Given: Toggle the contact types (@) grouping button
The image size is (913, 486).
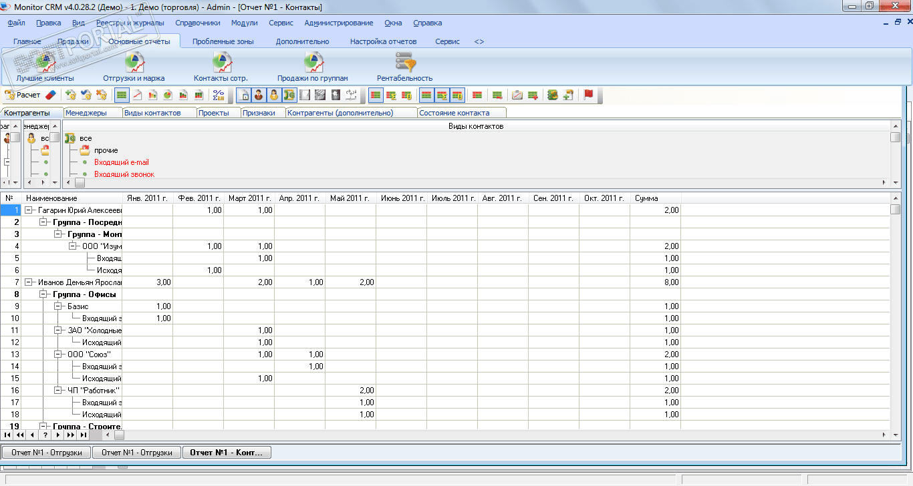Looking at the screenshot, I should [x=289, y=95].
